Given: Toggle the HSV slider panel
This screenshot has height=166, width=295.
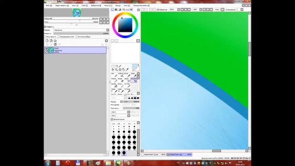Looking at the screenshot, I should coord(120,9).
